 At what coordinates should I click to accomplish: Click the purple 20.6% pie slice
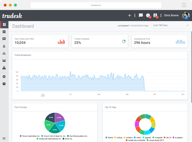click(x=59, y=117)
